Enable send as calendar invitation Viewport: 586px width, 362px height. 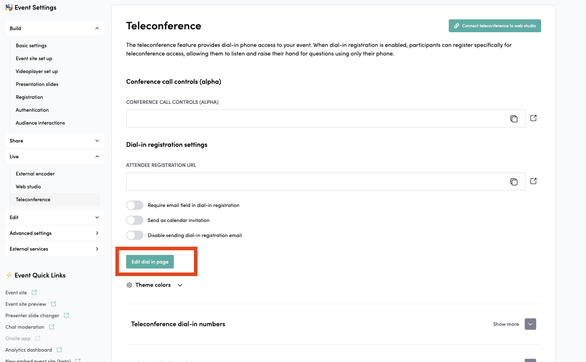point(134,220)
